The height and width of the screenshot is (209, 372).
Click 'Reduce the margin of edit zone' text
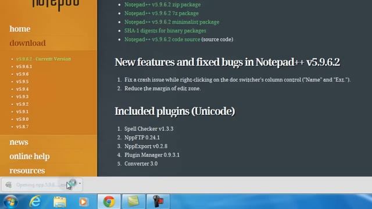163,89
